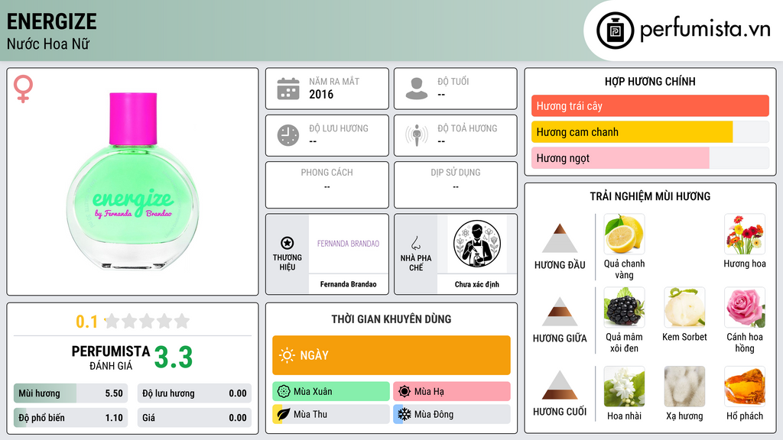Click the ENERGIZE title heading
The width and height of the screenshot is (783, 440).
pyautogui.click(x=51, y=21)
